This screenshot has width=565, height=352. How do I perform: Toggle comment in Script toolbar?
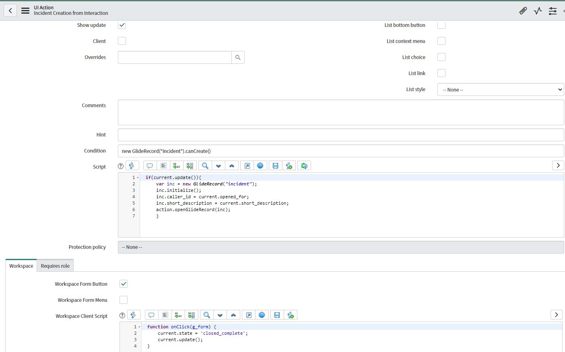click(150, 166)
